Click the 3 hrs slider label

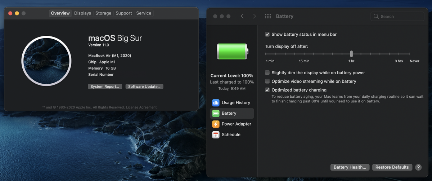point(399,61)
